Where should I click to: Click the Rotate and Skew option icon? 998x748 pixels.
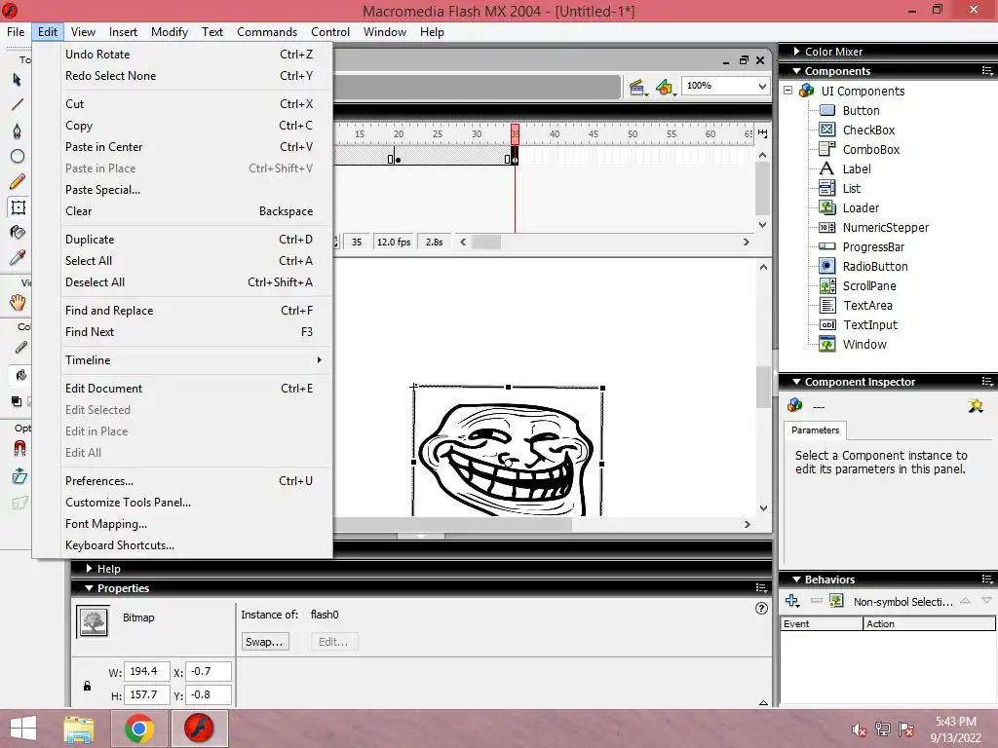click(19, 475)
